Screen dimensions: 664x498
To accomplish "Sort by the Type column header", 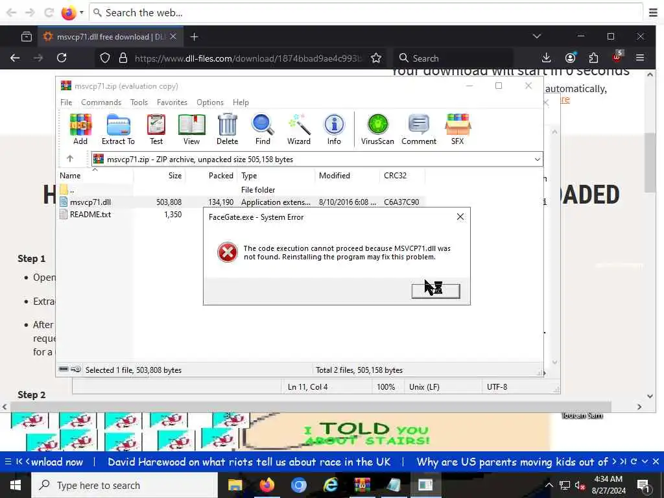I will click(x=276, y=176).
